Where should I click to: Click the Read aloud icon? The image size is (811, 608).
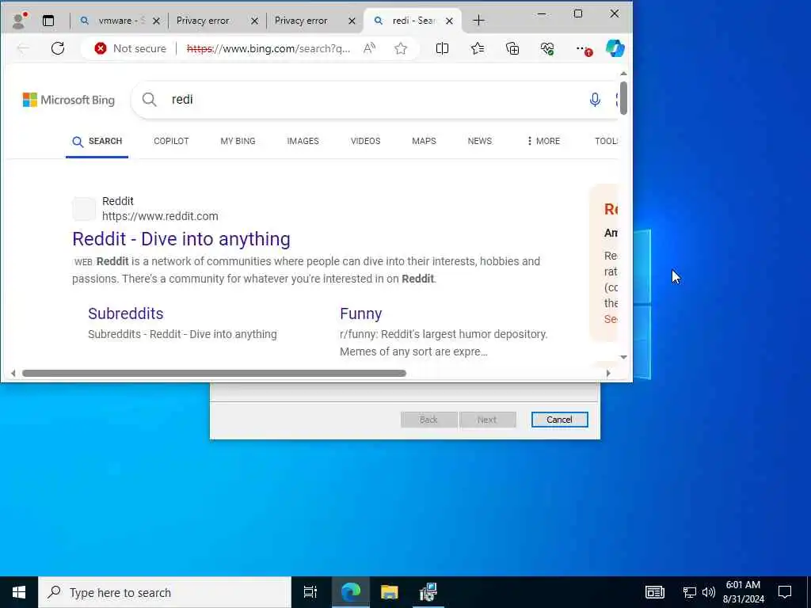coord(369,48)
